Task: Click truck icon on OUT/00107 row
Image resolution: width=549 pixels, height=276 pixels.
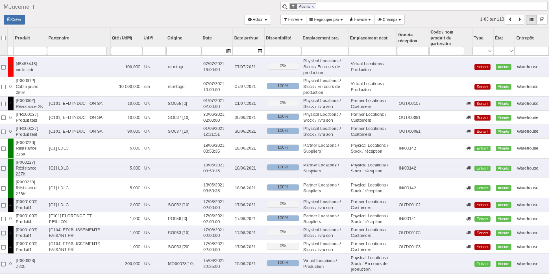Action: (x=468, y=104)
